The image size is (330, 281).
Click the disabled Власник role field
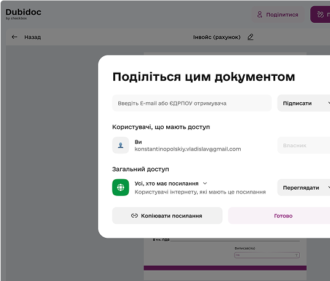coord(304,145)
